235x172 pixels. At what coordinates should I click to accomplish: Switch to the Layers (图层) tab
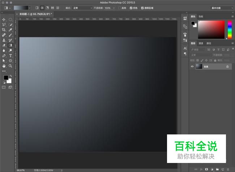193,43
